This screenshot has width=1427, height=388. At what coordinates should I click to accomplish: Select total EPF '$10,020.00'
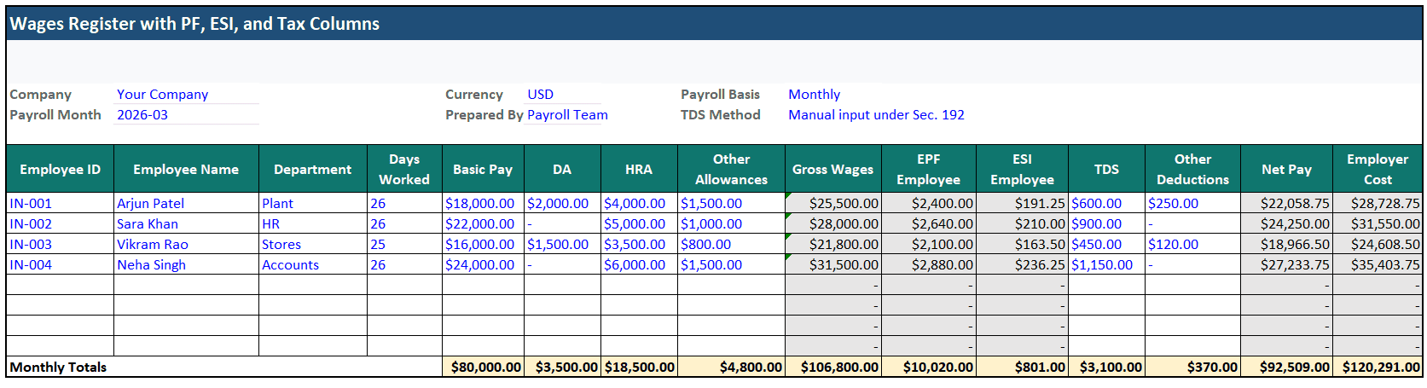click(928, 367)
